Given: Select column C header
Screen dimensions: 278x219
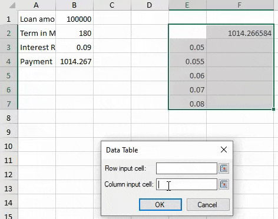Looking at the screenshot, I should 112,5.
